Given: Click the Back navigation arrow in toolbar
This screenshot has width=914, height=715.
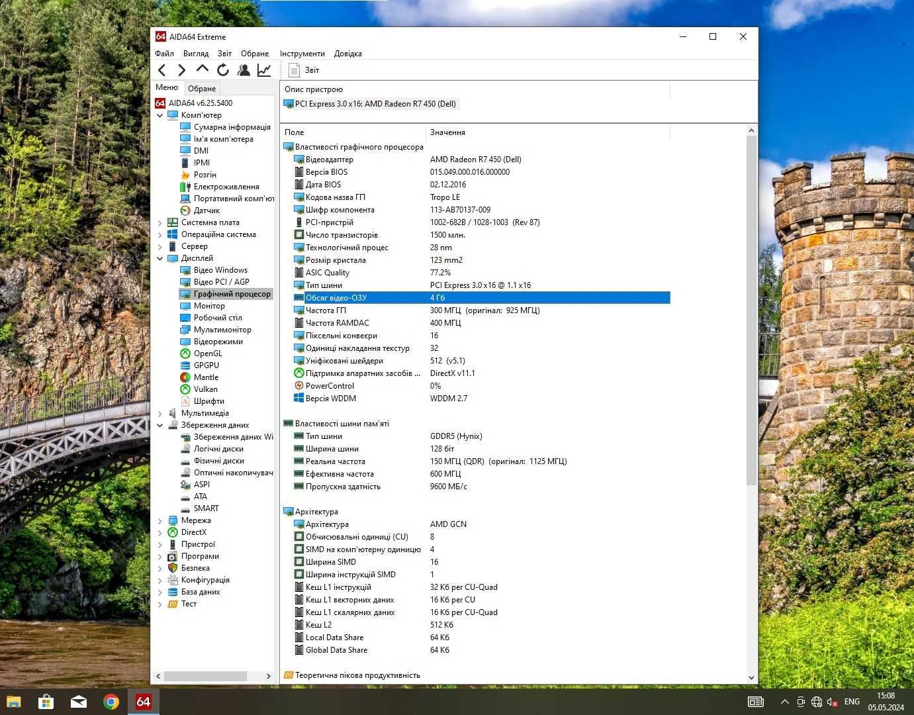Looking at the screenshot, I should point(162,70).
